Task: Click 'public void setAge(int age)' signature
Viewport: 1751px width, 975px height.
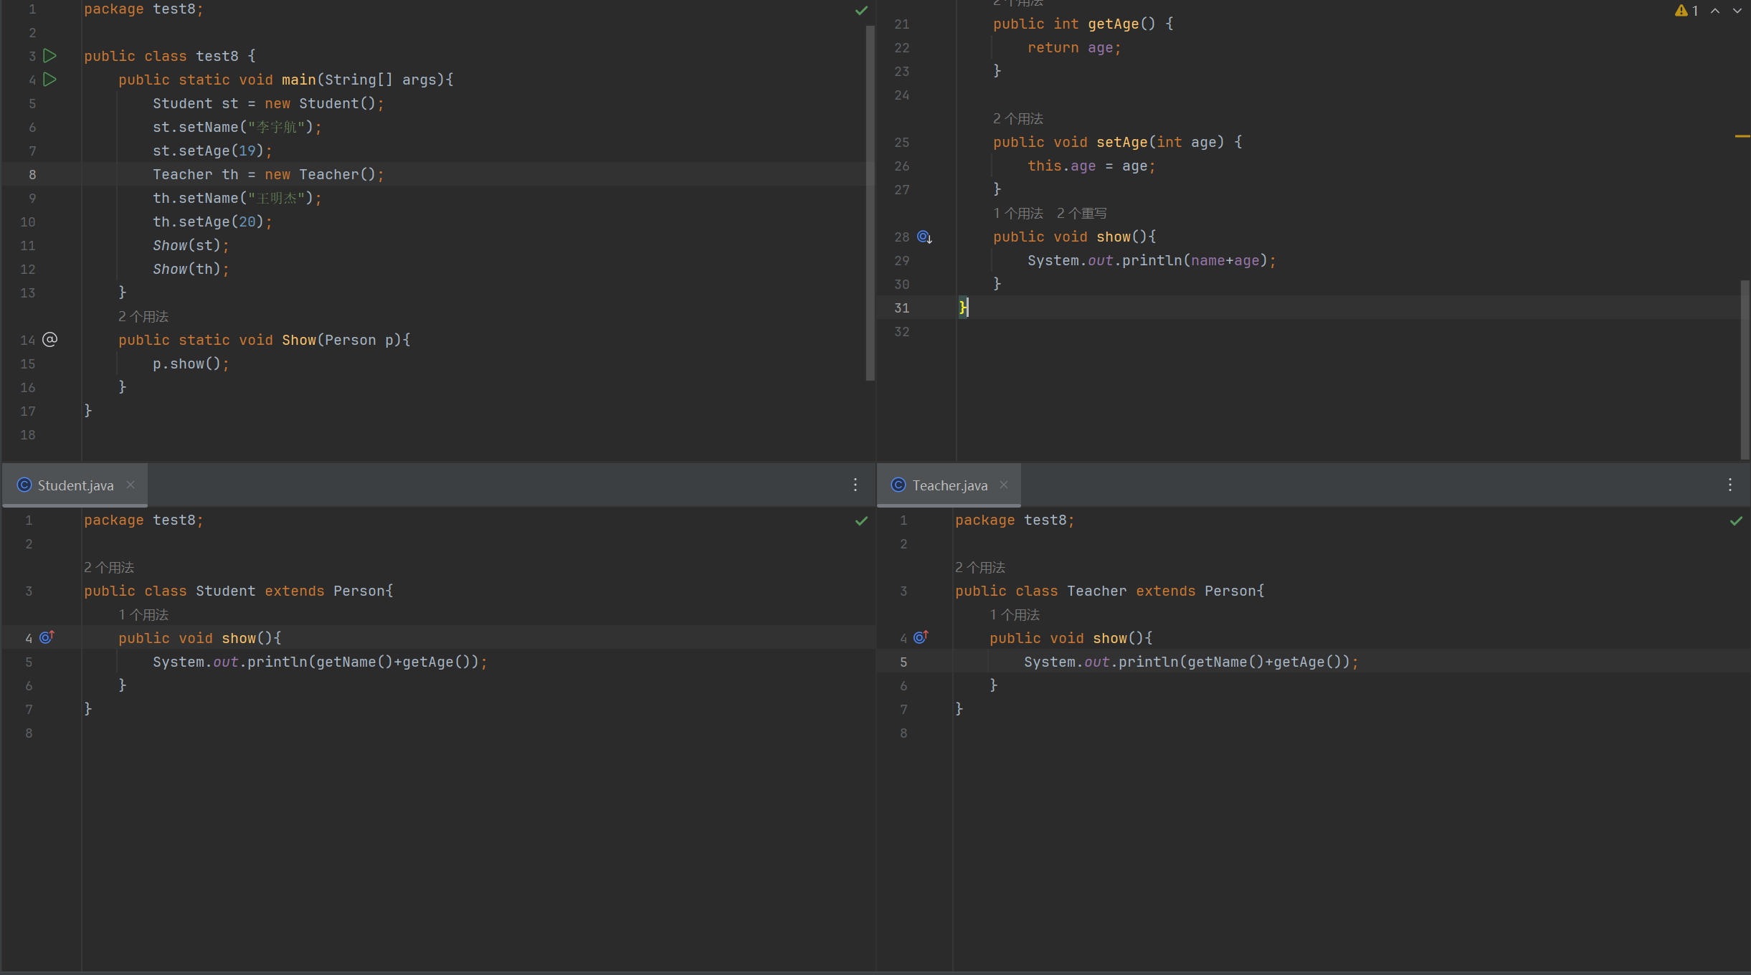Action: pos(1118,142)
